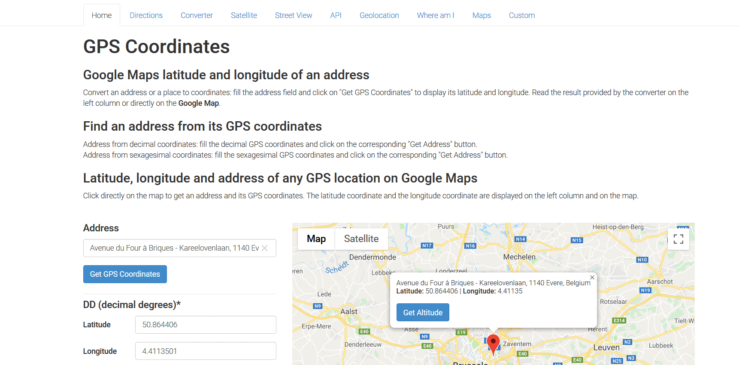Click the popup address text line
The image size is (739, 365).
[493, 283]
